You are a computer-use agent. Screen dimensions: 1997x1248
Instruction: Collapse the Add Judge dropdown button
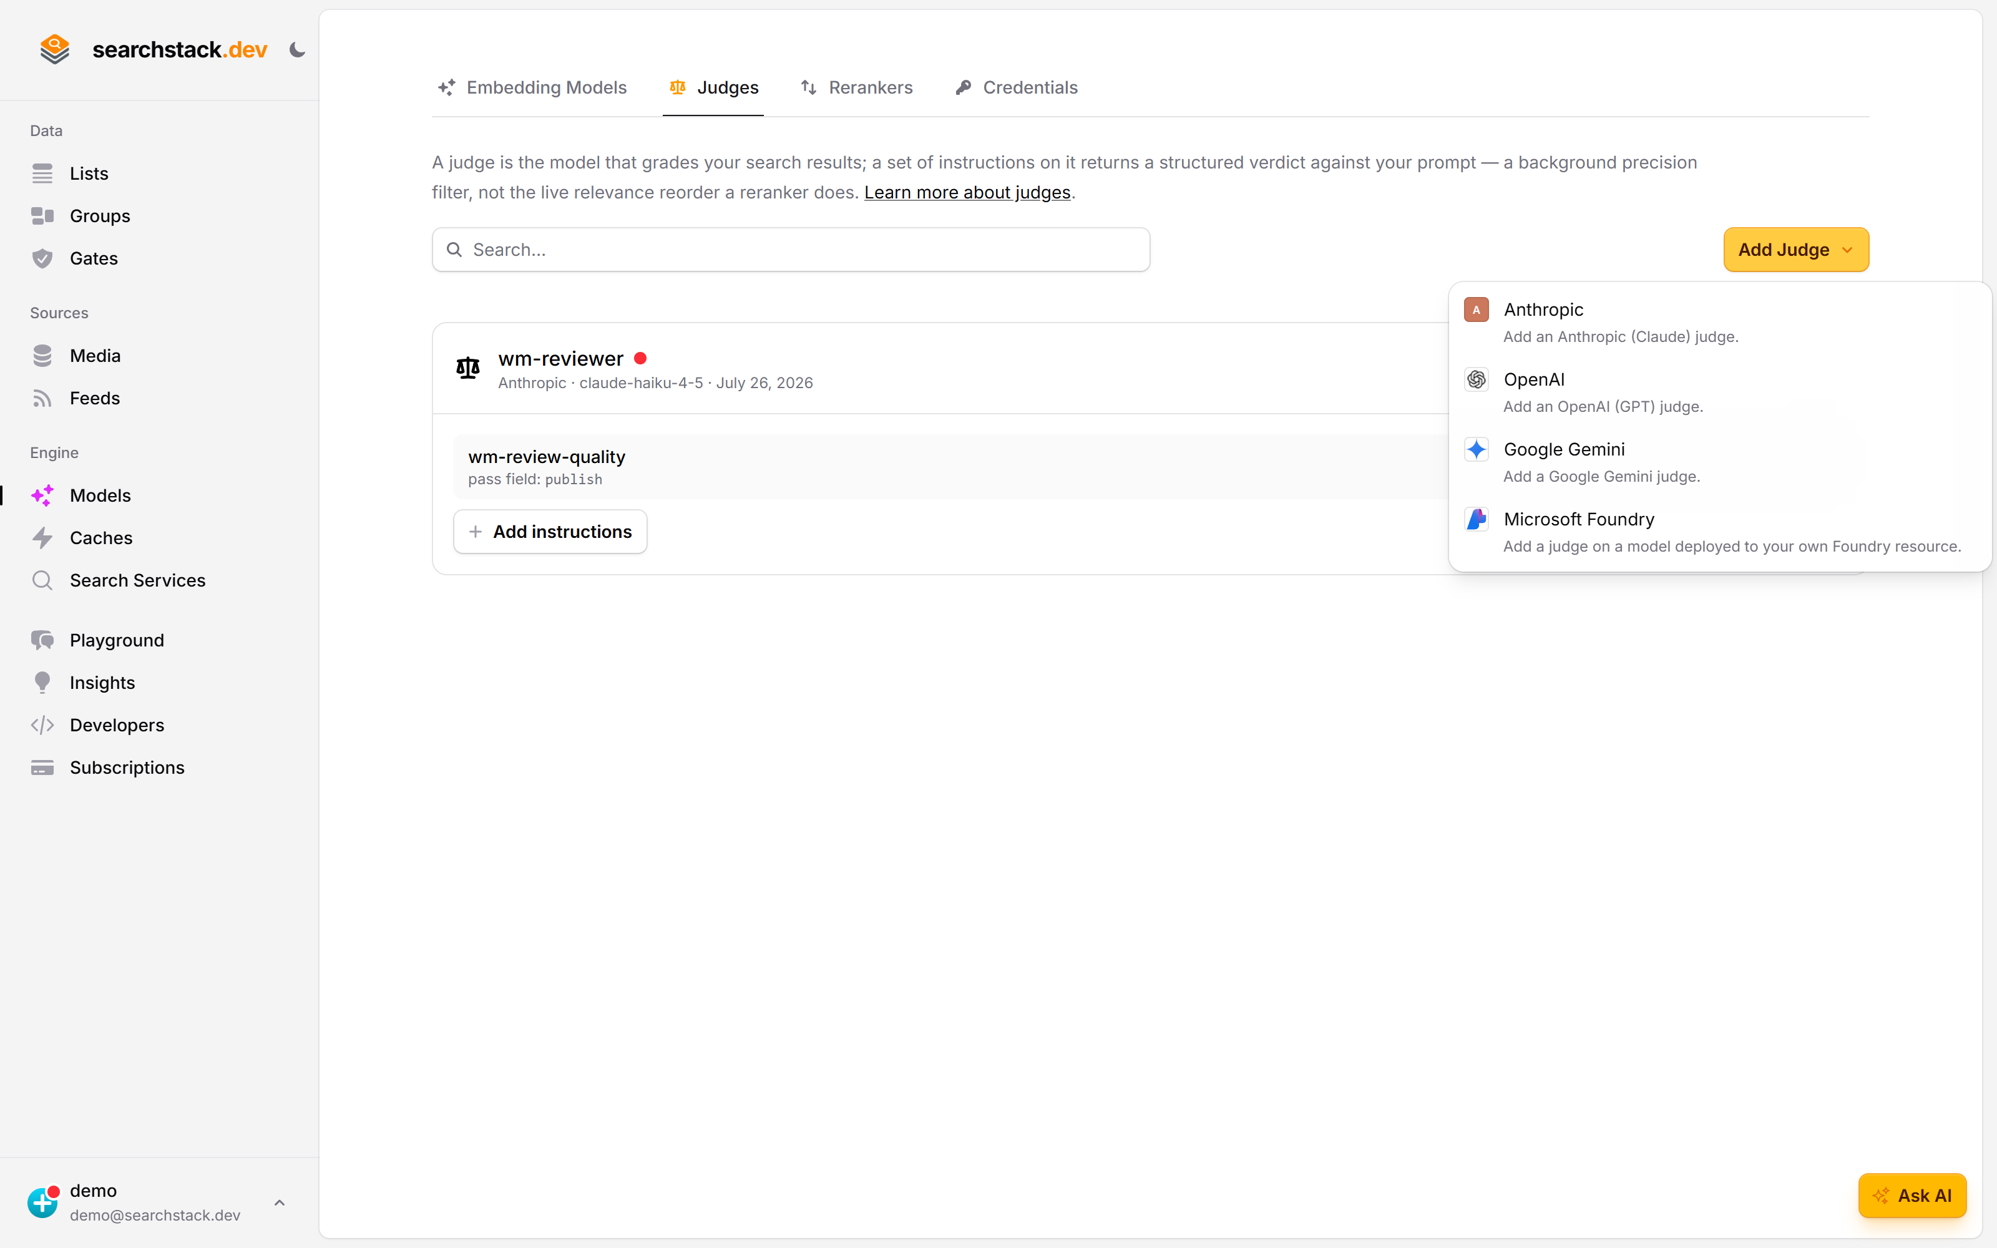1795,249
